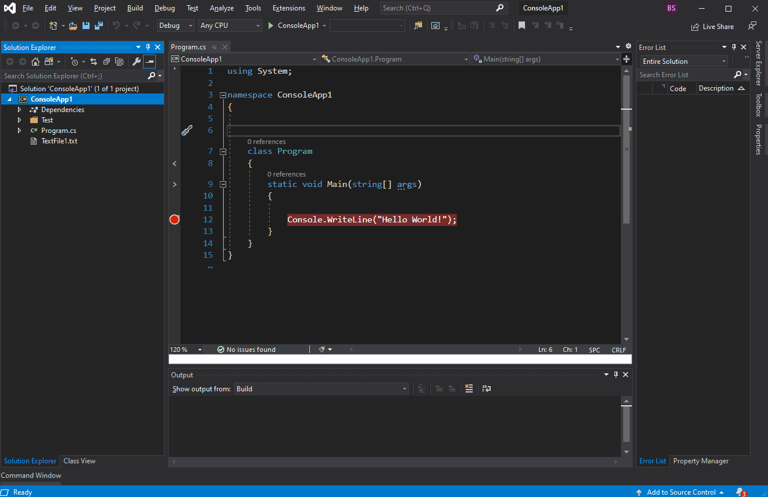
Task: Collapse the class Program code block
Action: pos(223,152)
